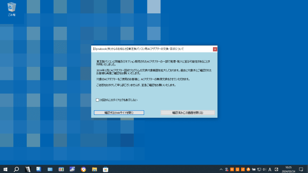Click the IME mode icon beside the clock
The height and width of the screenshot is (173, 308).
276,169
